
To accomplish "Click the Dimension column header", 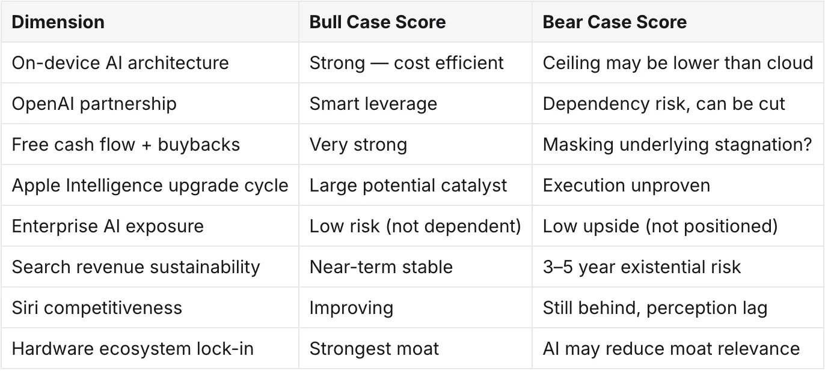I will [150, 22].
